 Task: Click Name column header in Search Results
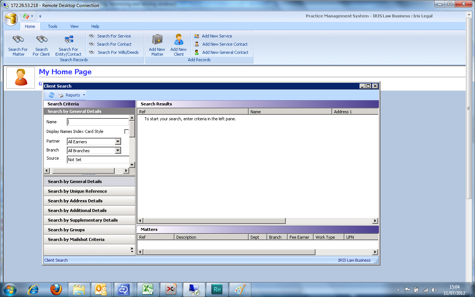point(290,111)
